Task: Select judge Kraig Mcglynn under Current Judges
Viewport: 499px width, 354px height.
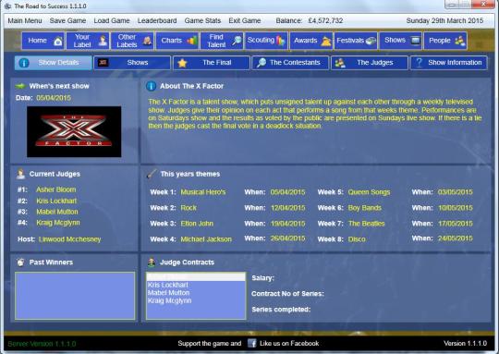Action: [58, 223]
